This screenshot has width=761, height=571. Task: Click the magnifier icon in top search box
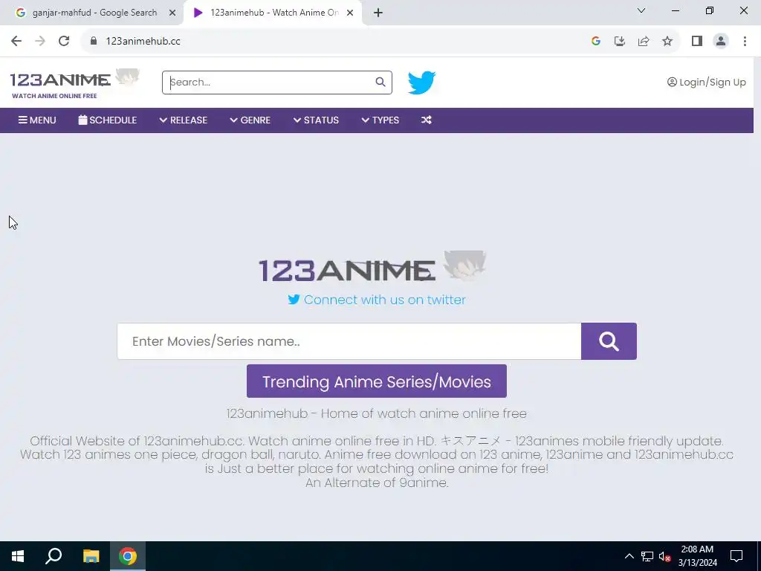click(x=380, y=82)
